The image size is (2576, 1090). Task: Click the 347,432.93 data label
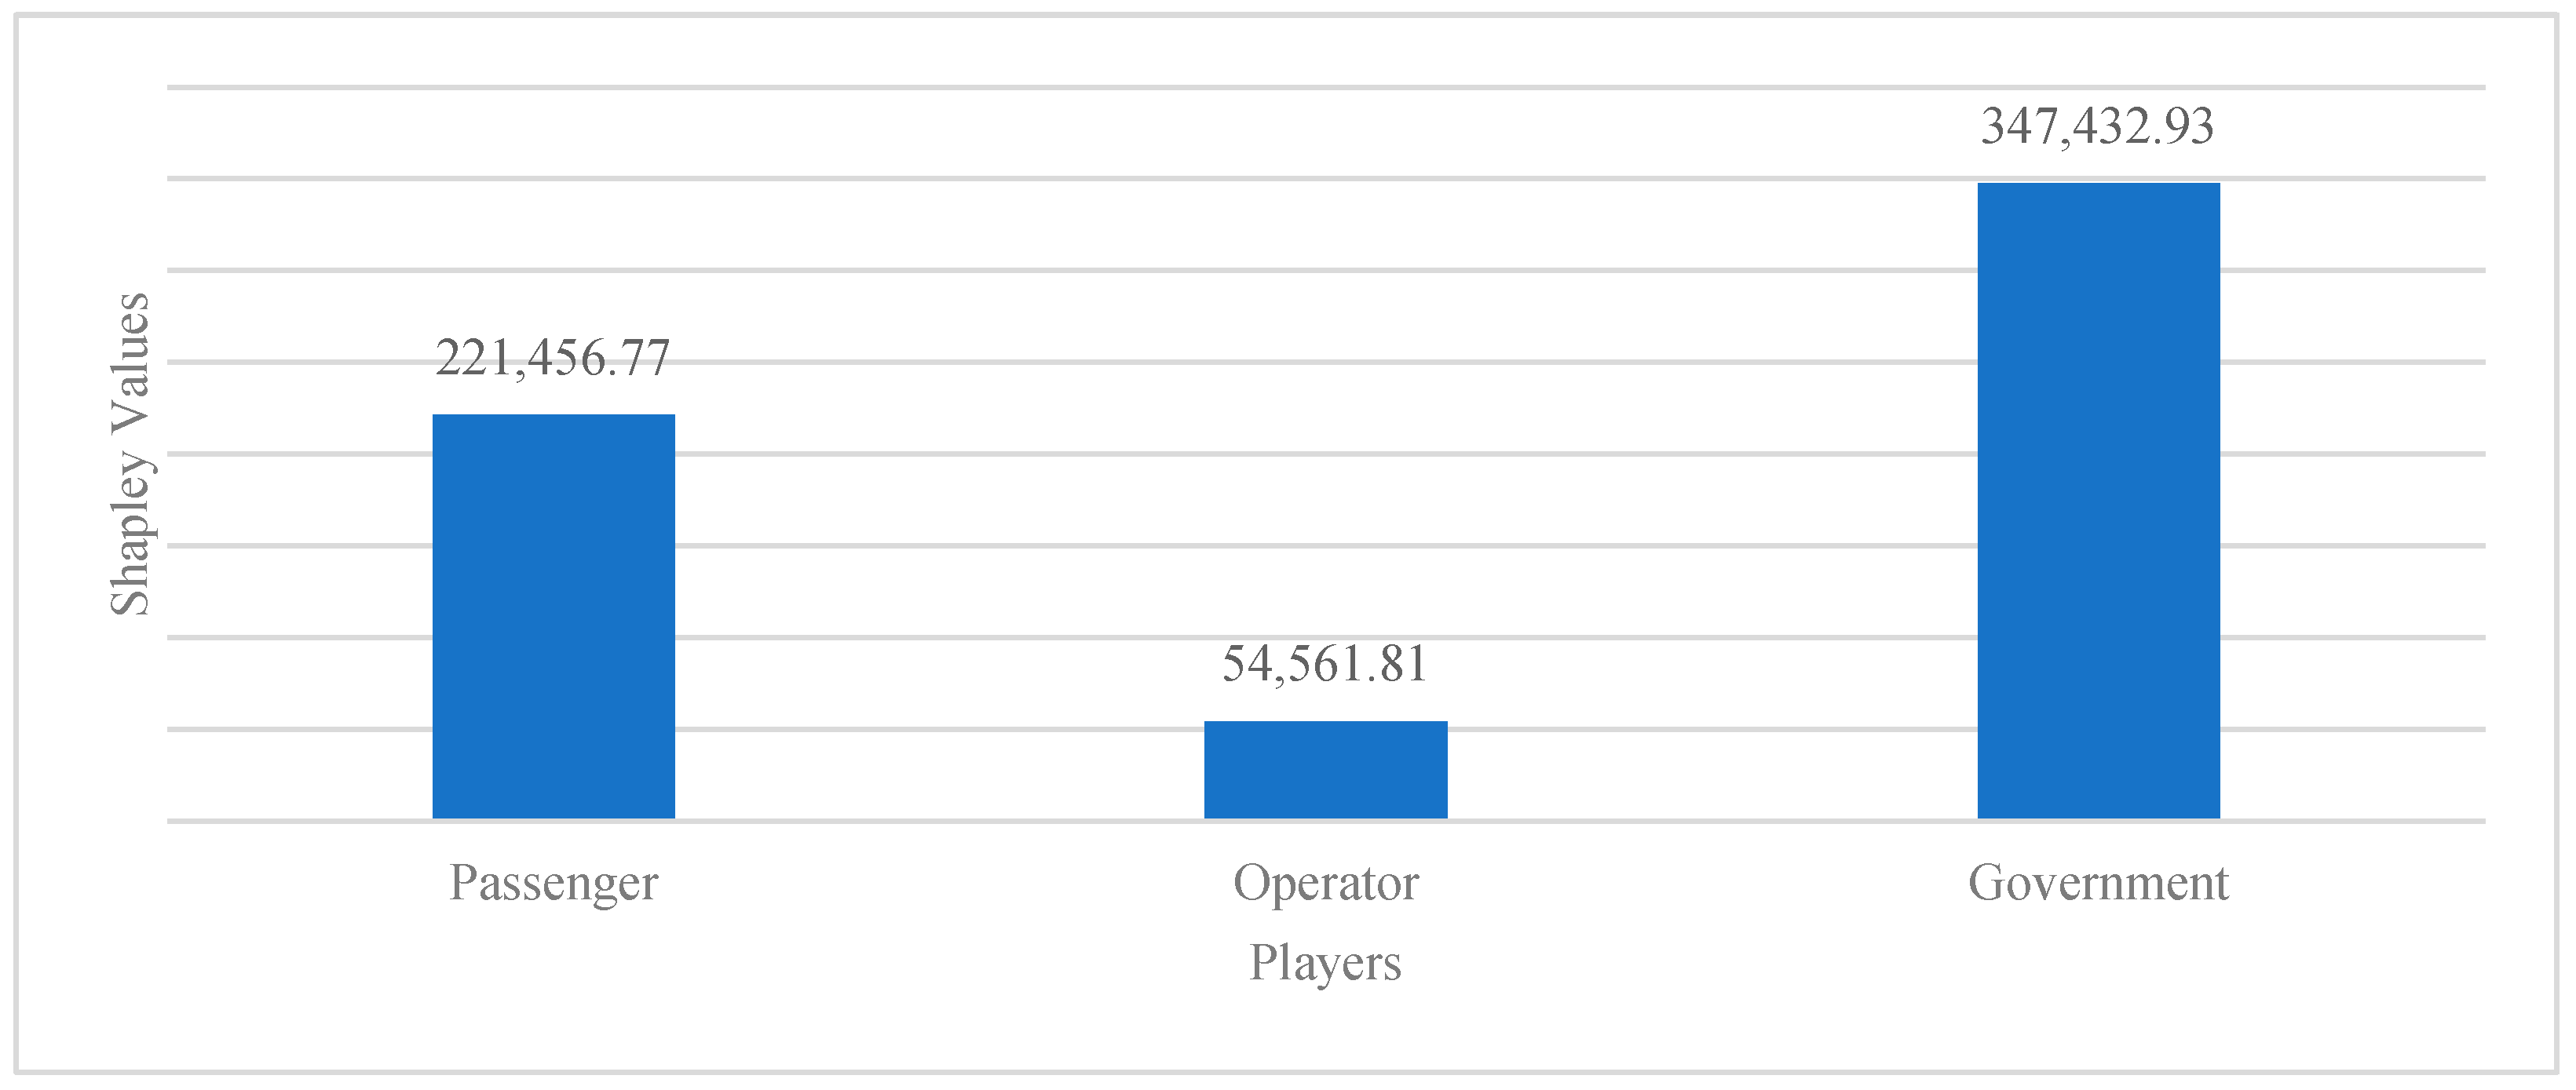point(2098,127)
